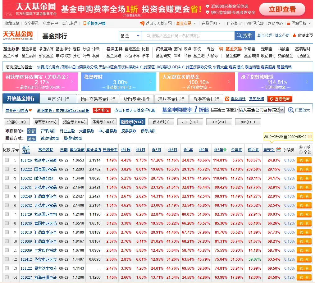The height and width of the screenshot is (283, 315).
Task: Filter tracking method by 增强指数型
Action: [x=73, y=138]
